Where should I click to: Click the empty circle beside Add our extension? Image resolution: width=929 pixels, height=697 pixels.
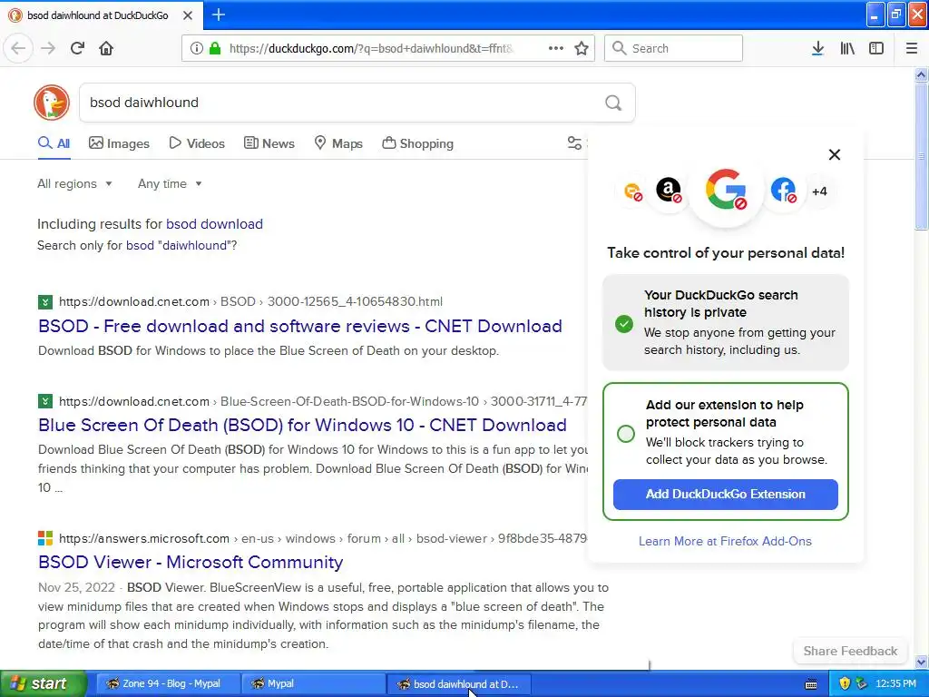point(626,434)
